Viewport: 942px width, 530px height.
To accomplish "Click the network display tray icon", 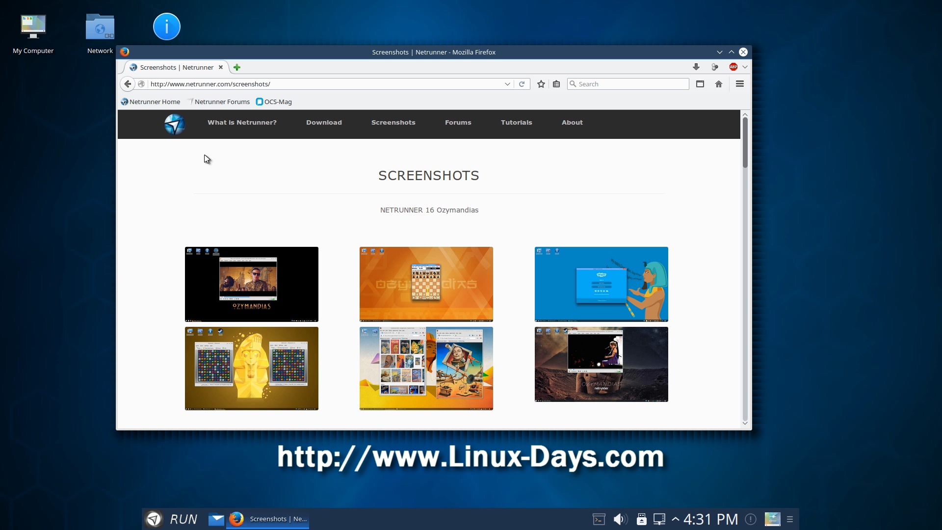I will (x=660, y=519).
